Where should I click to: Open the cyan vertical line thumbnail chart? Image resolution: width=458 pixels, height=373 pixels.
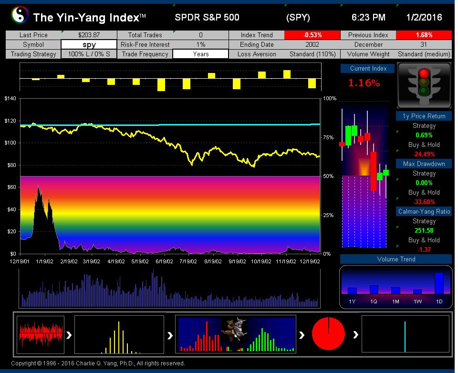406,334
